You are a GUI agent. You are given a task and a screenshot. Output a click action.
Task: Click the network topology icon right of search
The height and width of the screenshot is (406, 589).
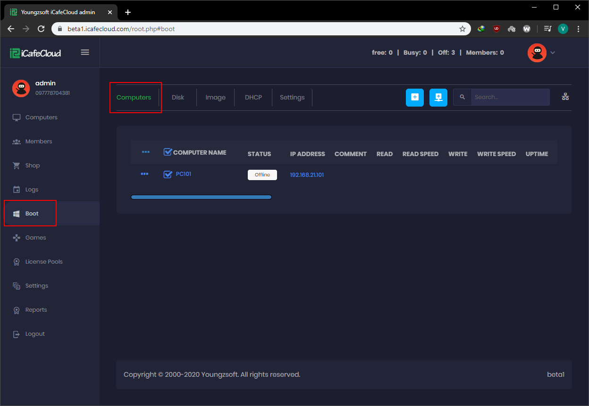565,97
